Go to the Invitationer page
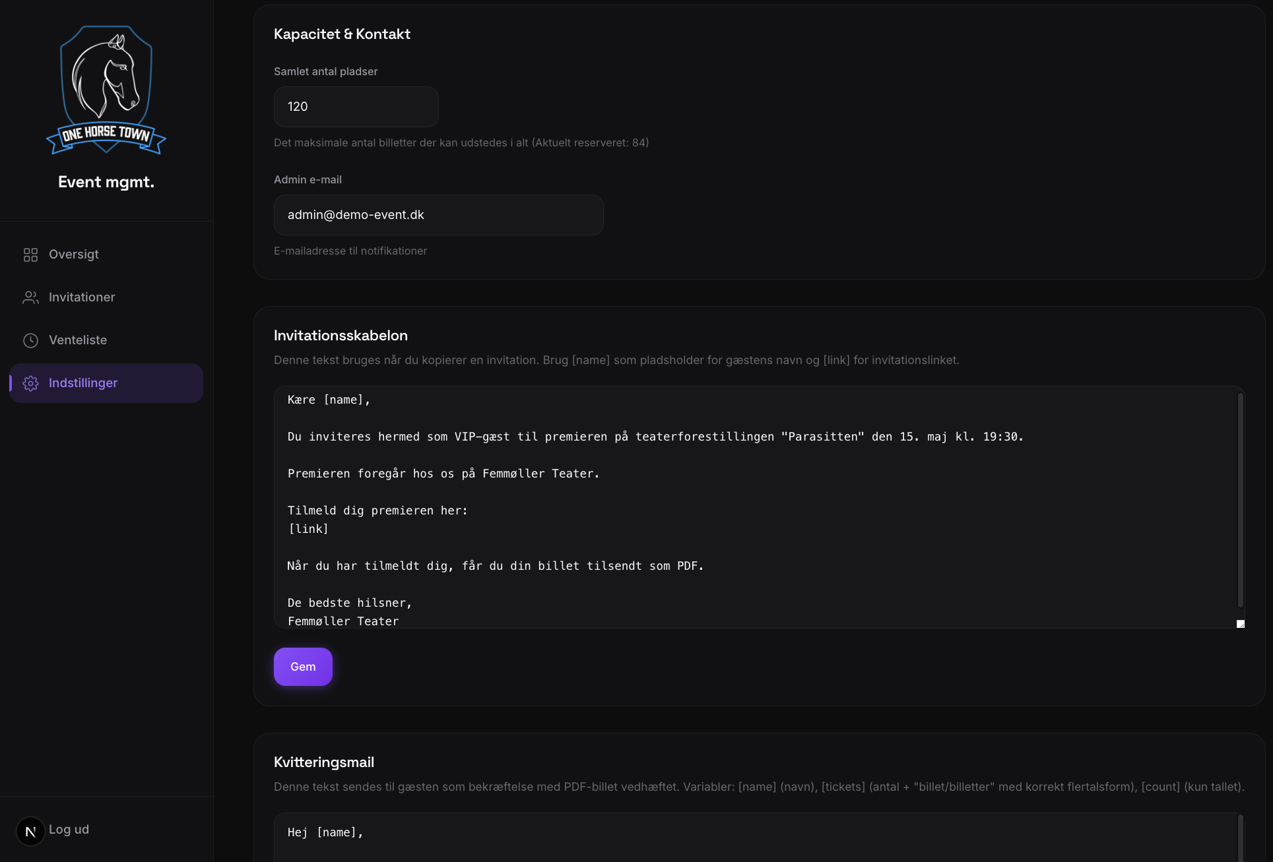This screenshot has width=1273, height=862. click(106, 297)
